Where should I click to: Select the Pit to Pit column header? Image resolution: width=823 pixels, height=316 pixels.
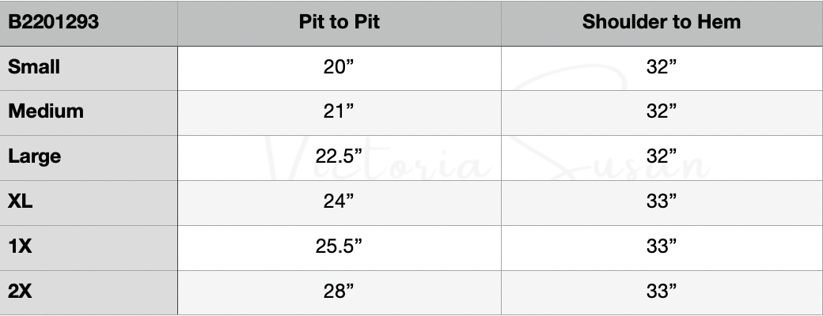coord(339,22)
